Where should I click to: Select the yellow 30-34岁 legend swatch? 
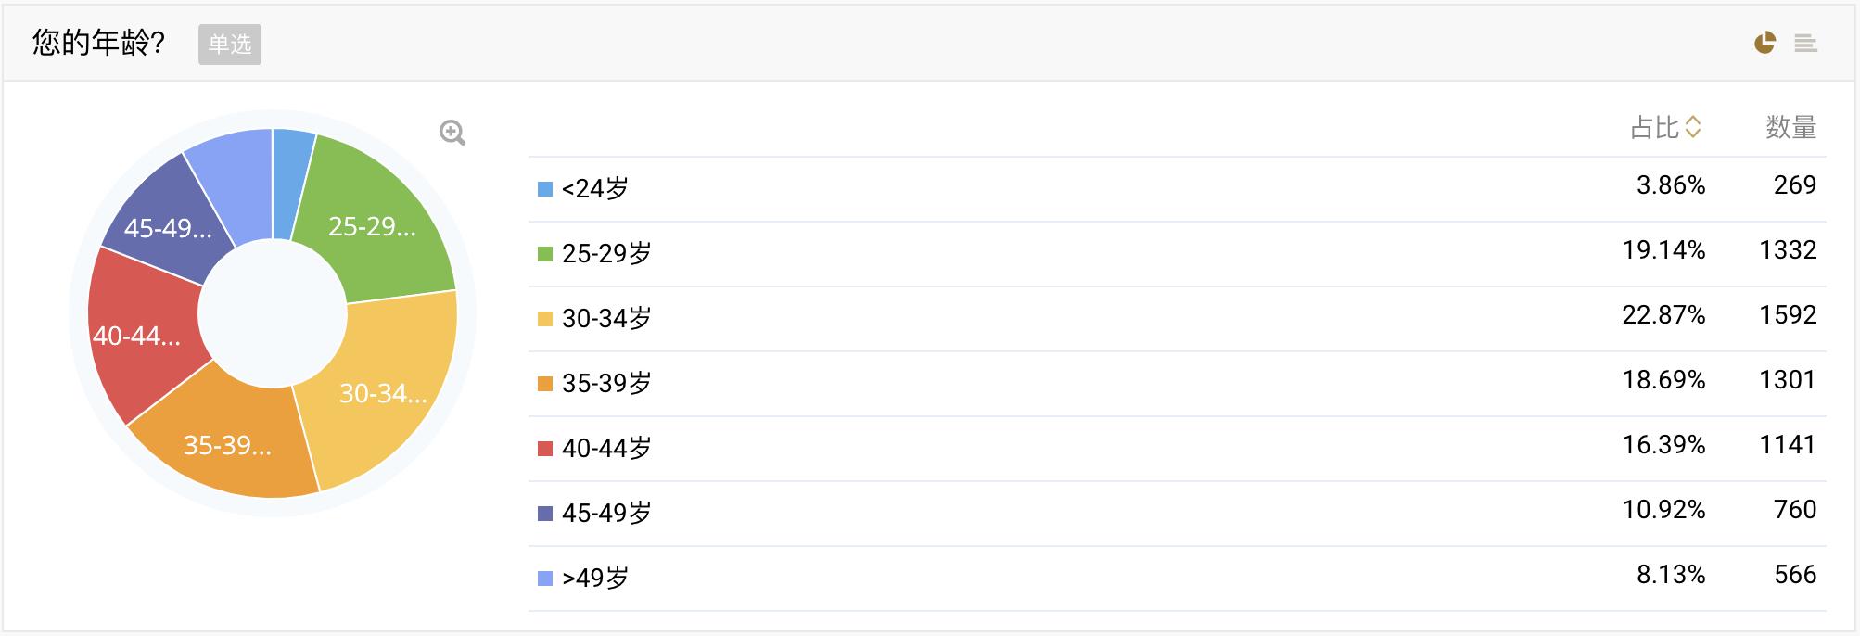[545, 319]
